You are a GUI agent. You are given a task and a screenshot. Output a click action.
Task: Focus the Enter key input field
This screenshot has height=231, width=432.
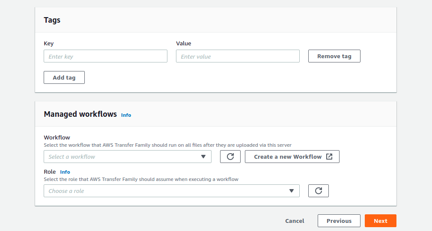click(105, 56)
